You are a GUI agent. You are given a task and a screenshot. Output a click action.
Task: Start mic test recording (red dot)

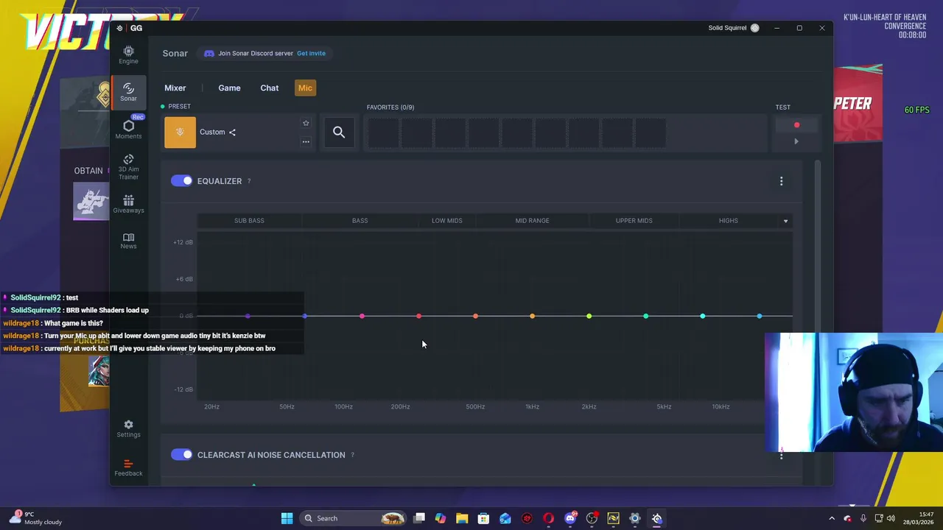point(796,125)
